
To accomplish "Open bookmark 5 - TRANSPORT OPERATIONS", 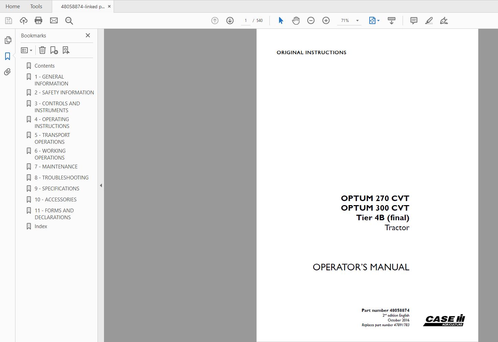I will point(52,139).
